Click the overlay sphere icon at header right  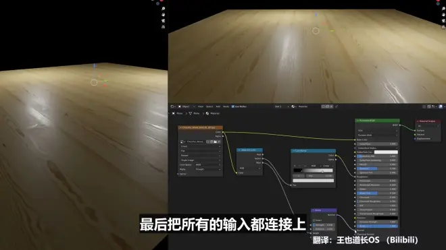441,106
